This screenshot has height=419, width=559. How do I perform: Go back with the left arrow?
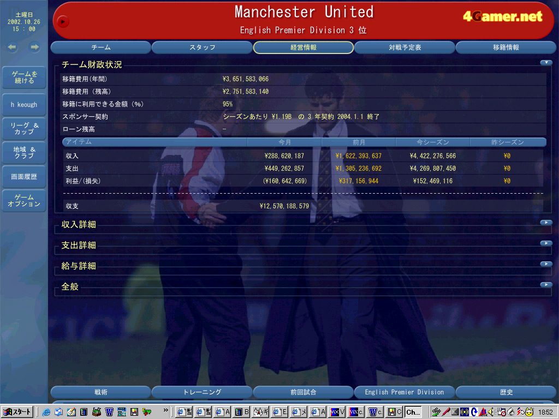tap(13, 47)
